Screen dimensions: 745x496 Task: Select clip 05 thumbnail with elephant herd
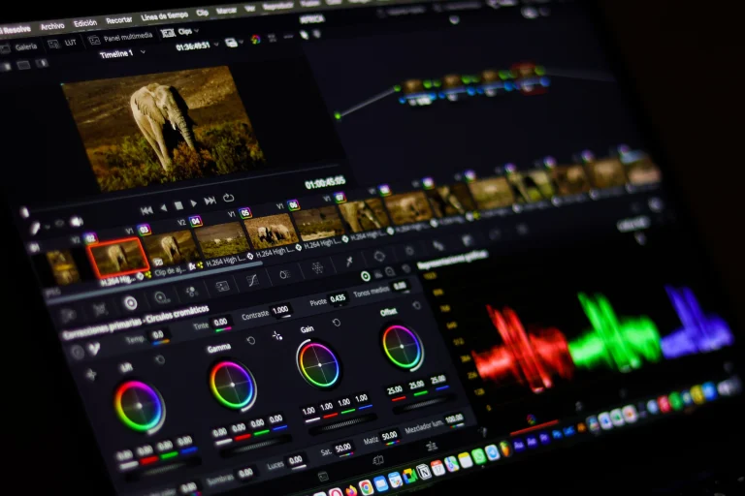(x=272, y=232)
